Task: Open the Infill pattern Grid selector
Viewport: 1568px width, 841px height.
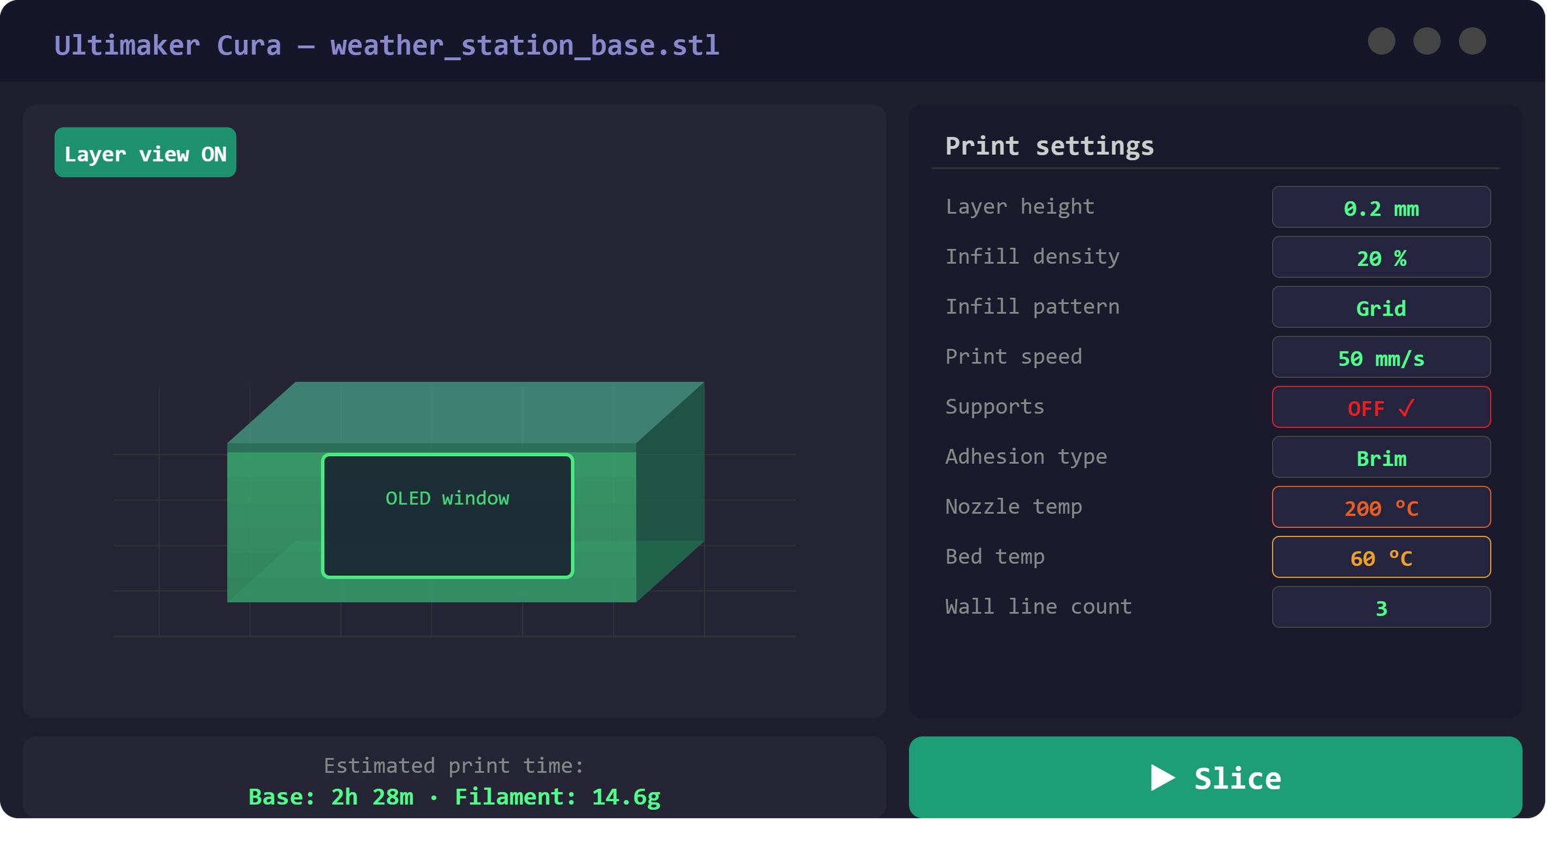Action: pyautogui.click(x=1381, y=307)
